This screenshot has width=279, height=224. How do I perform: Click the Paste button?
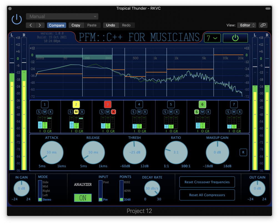click(x=92, y=25)
